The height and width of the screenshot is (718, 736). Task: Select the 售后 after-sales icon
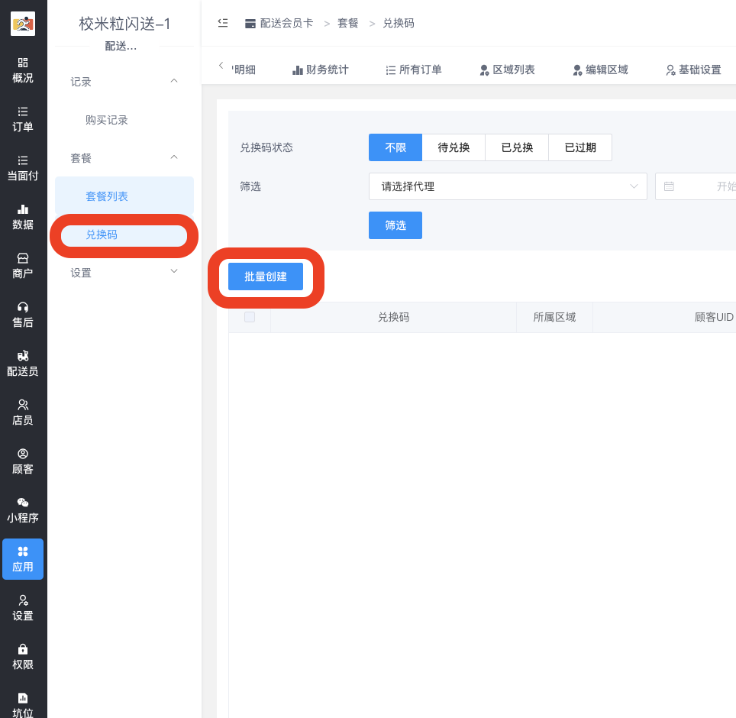click(x=23, y=313)
